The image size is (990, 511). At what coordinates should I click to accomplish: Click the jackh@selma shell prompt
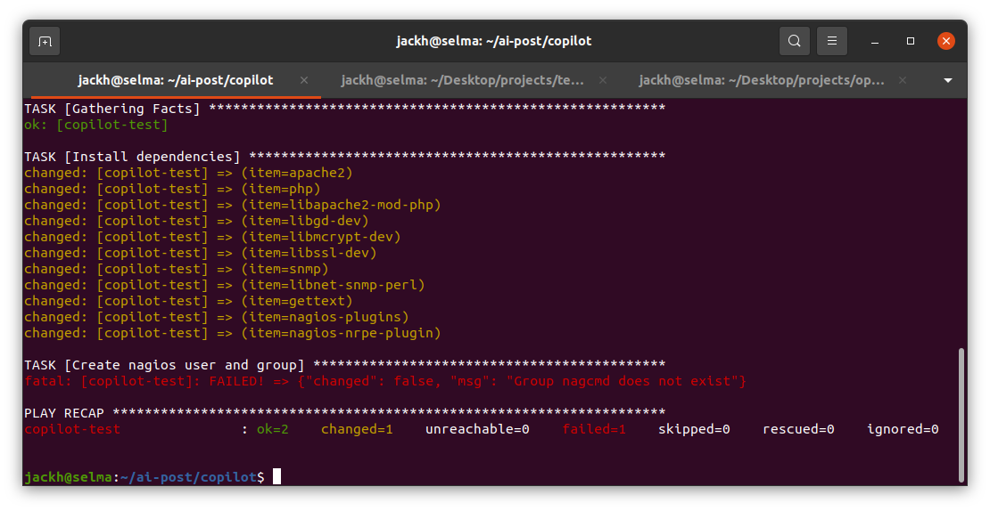[x=144, y=477]
